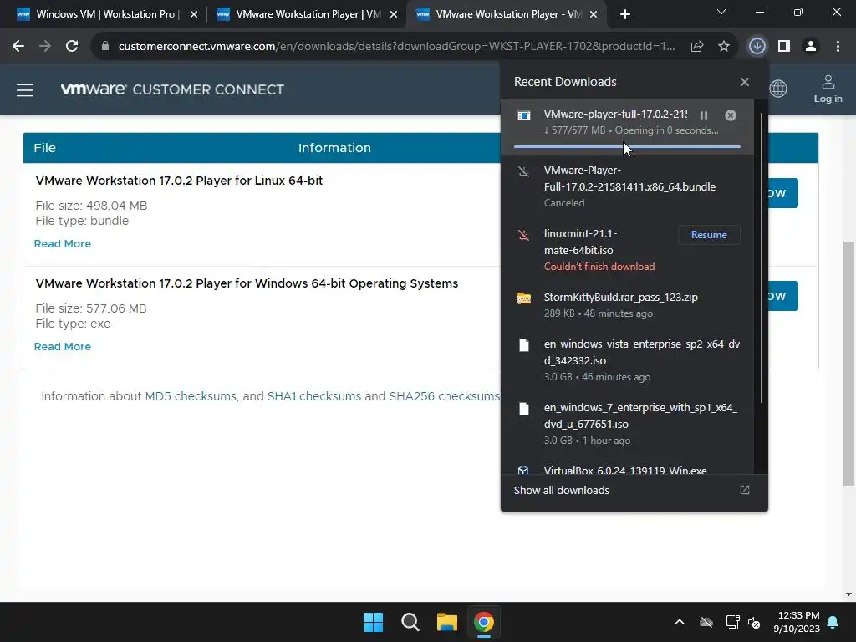Open the SHA1 checksums link
The height and width of the screenshot is (642, 856).
tap(314, 396)
